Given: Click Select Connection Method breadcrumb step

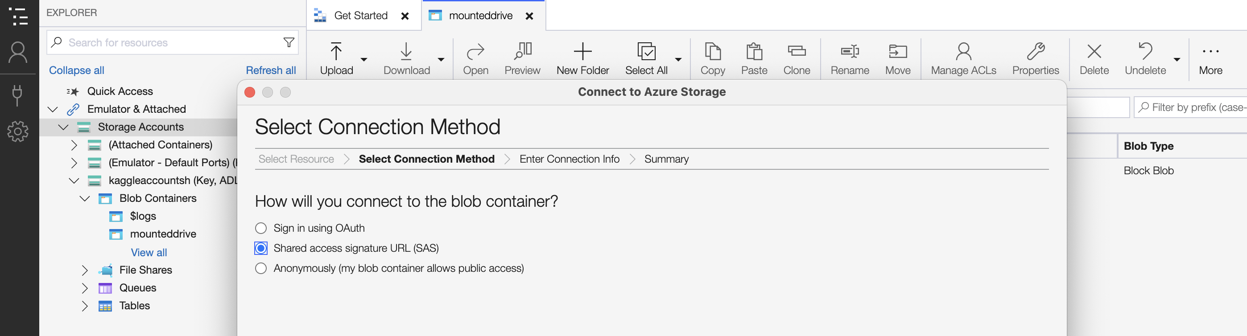Looking at the screenshot, I should point(426,159).
